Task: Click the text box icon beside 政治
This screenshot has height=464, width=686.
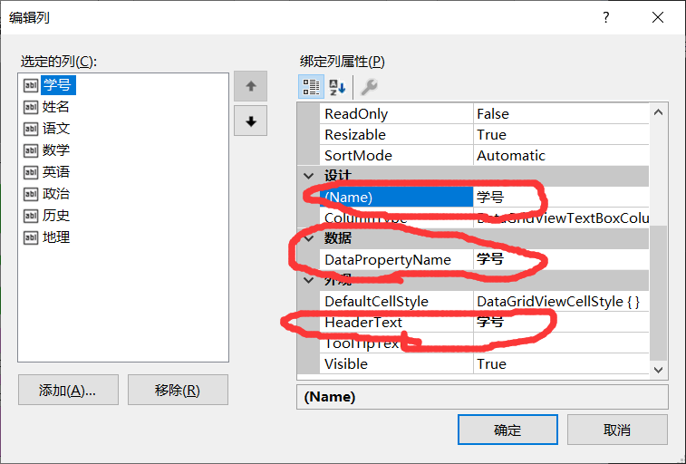Action: tap(31, 194)
